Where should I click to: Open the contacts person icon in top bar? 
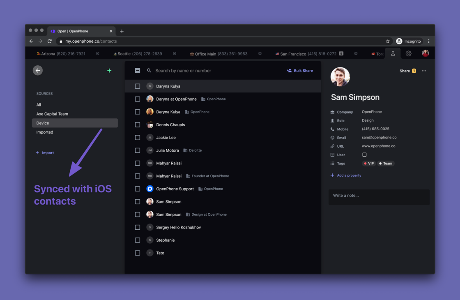tap(393, 54)
